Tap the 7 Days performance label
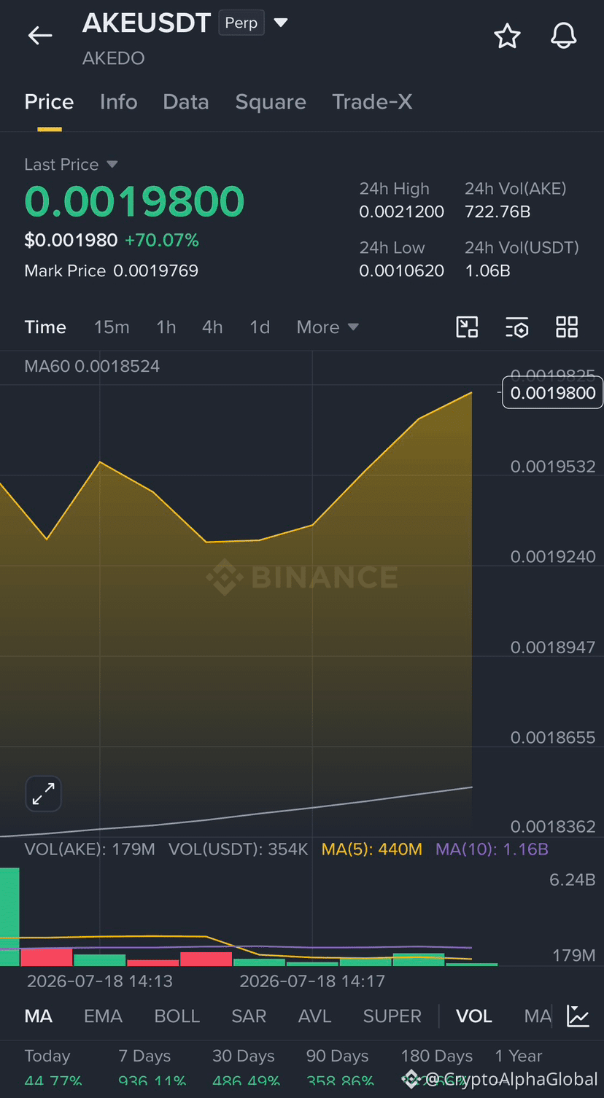Image resolution: width=604 pixels, height=1098 pixels. tap(144, 1056)
